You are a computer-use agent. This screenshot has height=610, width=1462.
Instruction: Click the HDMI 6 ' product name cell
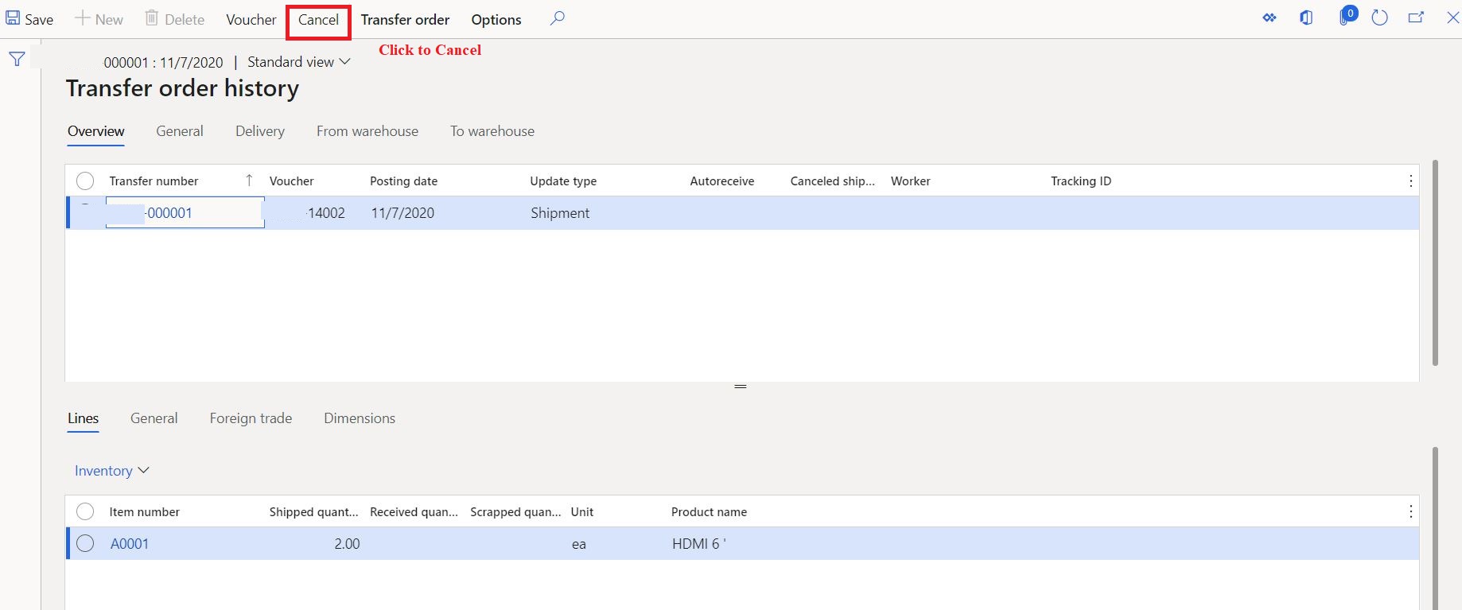click(x=699, y=544)
